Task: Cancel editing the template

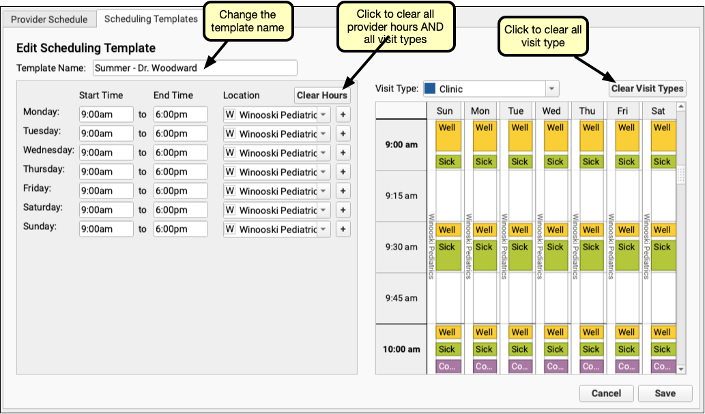Action: tap(606, 394)
